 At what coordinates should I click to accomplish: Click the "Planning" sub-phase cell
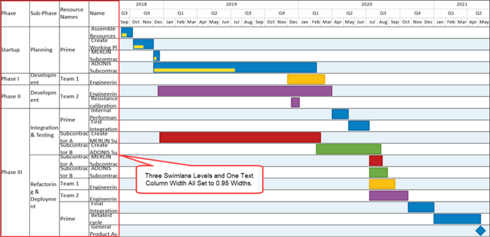45,50
